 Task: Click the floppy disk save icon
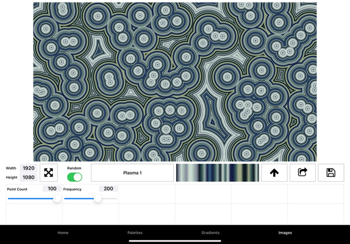(x=331, y=173)
